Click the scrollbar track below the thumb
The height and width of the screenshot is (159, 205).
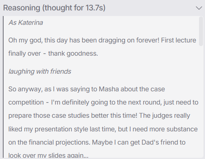coord(201,101)
